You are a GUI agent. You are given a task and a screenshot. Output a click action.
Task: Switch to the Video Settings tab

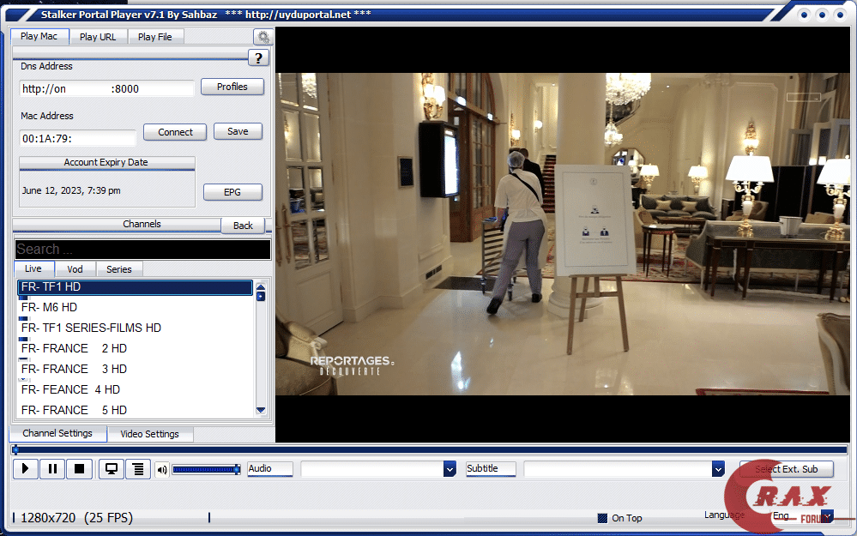click(149, 434)
